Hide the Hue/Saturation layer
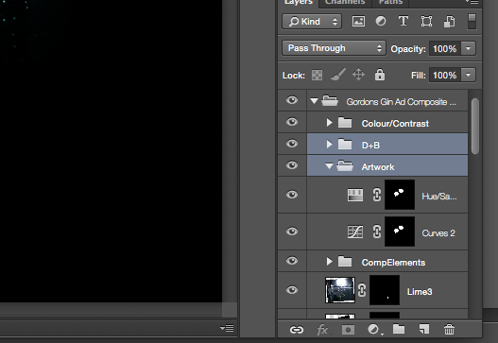The height and width of the screenshot is (343, 498). [292, 195]
